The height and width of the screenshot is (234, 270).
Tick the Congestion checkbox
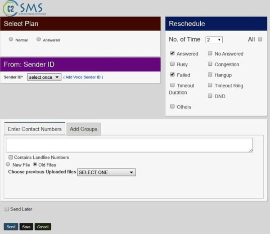pyautogui.click(x=210, y=64)
